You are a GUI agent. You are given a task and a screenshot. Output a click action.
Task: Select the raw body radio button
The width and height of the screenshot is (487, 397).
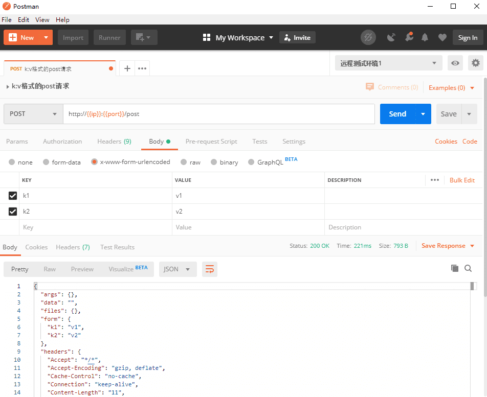(184, 162)
